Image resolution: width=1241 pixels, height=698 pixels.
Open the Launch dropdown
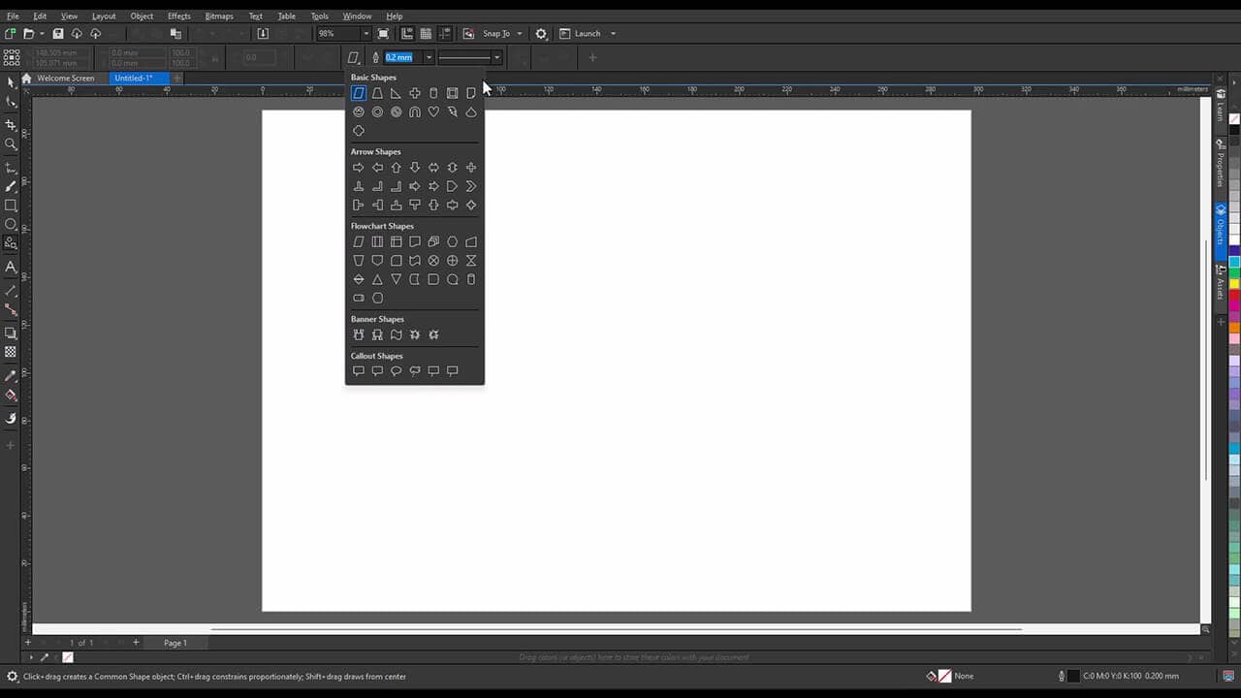(x=613, y=34)
